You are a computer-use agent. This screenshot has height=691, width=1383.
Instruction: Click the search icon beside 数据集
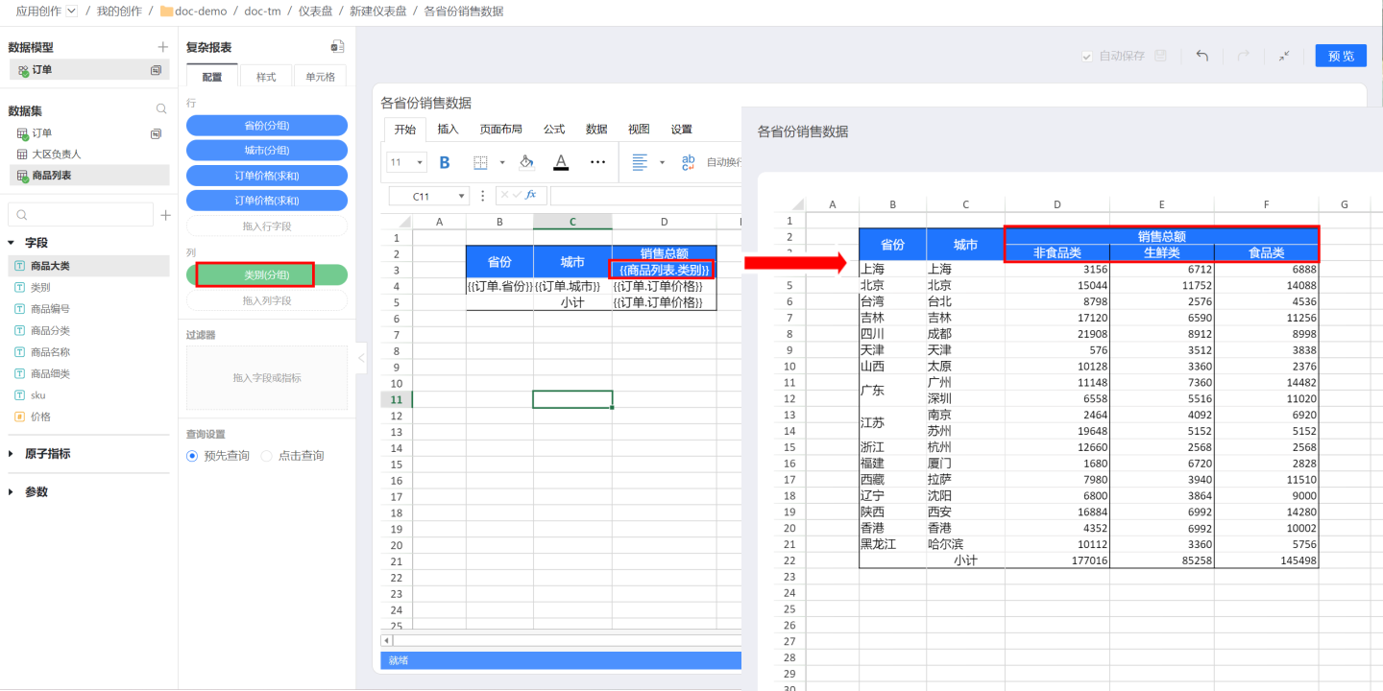pos(161,110)
